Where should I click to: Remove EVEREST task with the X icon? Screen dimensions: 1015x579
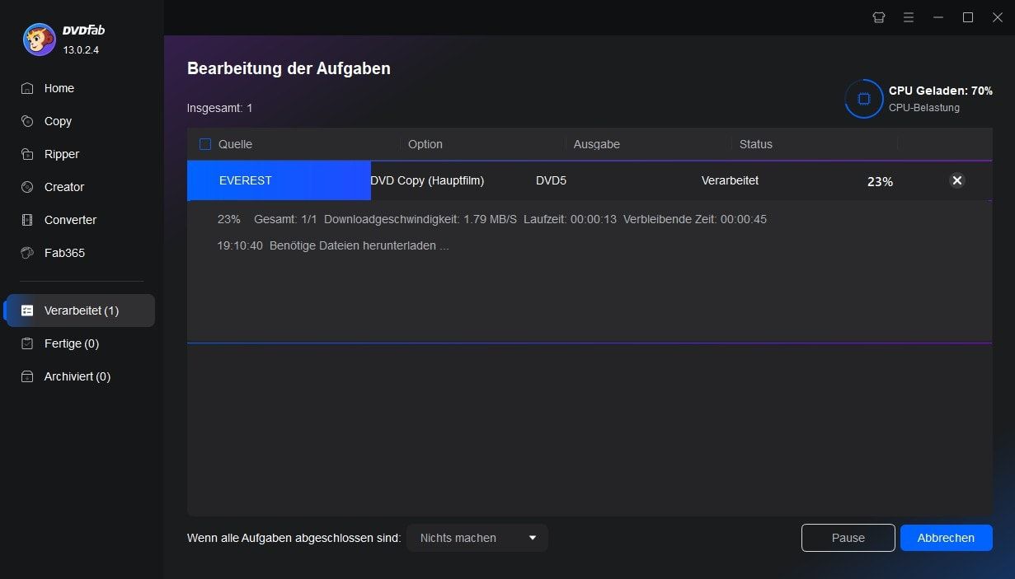point(957,180)
